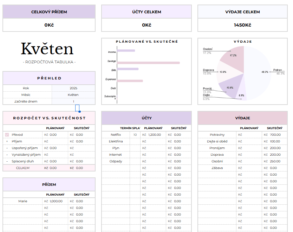Toggle the Převod checkbox
This screenshot has height=232, width=293.
(x=7, y=135)
